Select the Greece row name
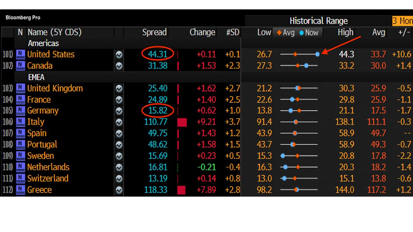The height and width of the screenshot is (232, 413). click(x=39, y=190)
